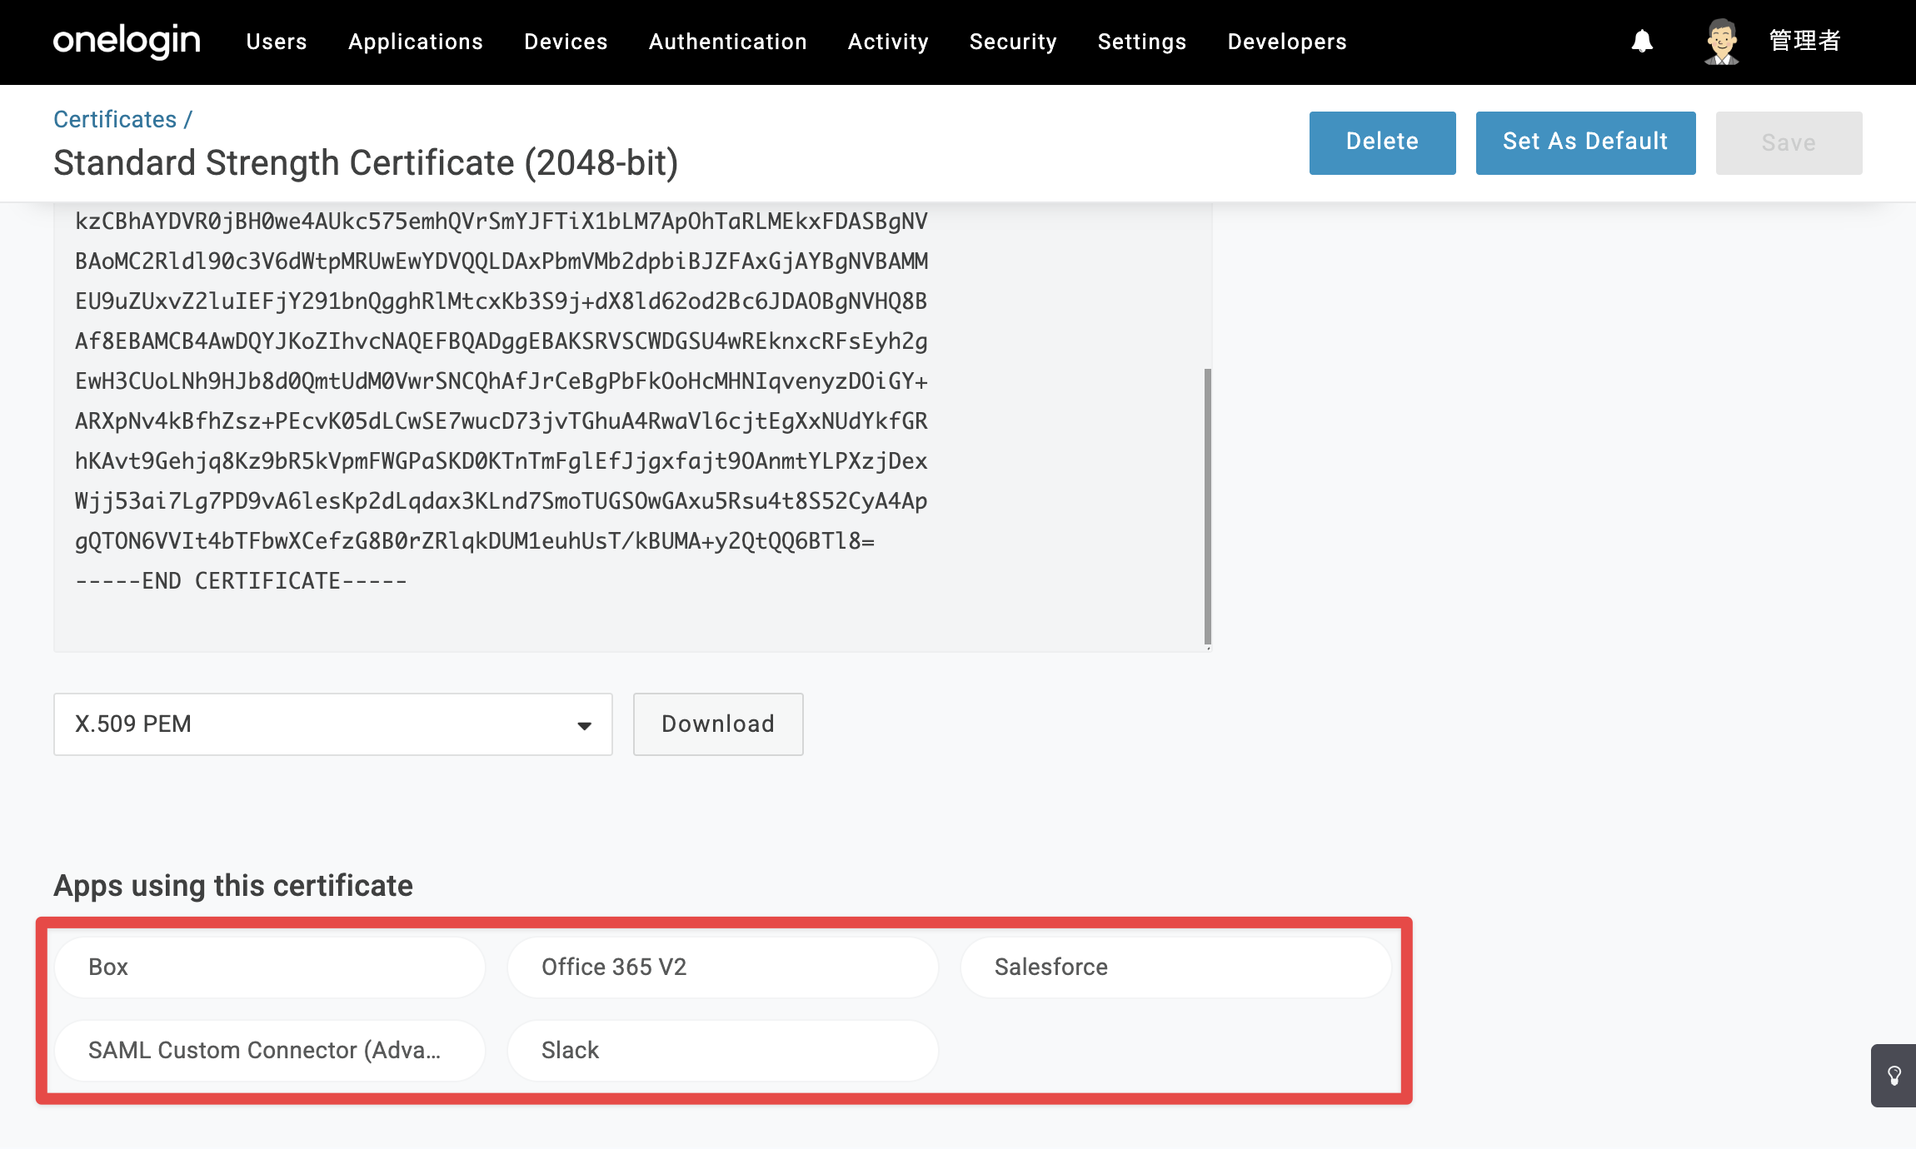
Task: Open the 管理者 account menu
Action: pos(1804,41)
